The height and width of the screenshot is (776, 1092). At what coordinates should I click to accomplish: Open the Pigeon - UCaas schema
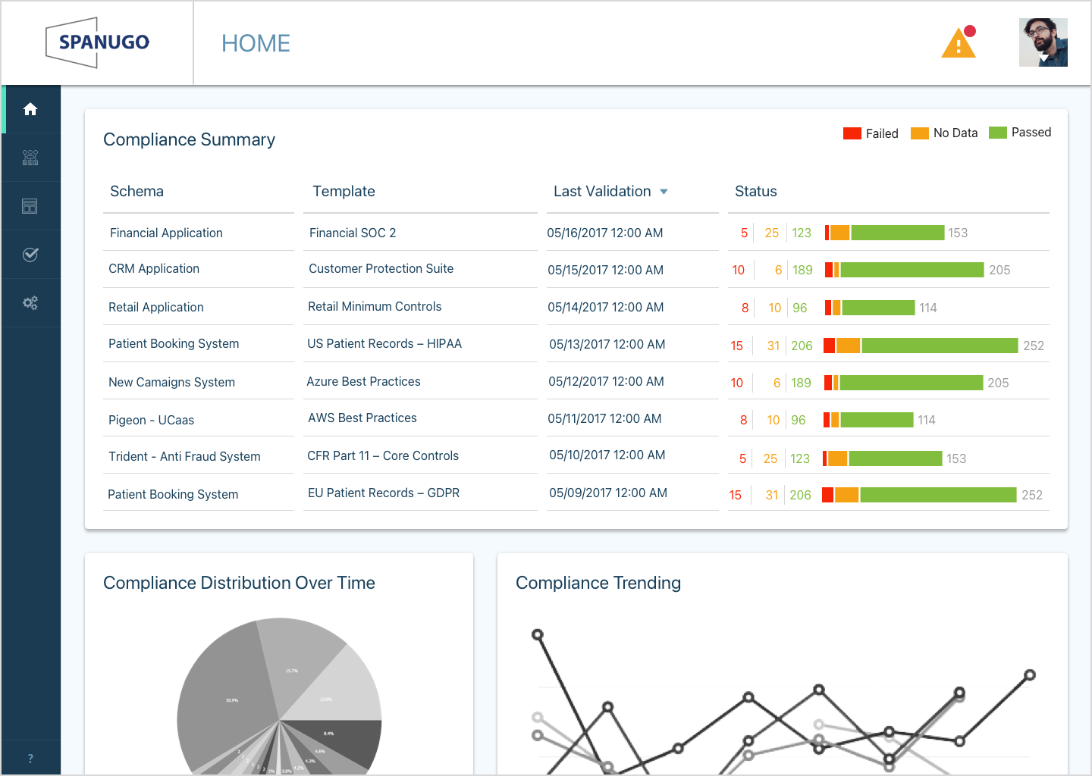click(x=151, y=420)
